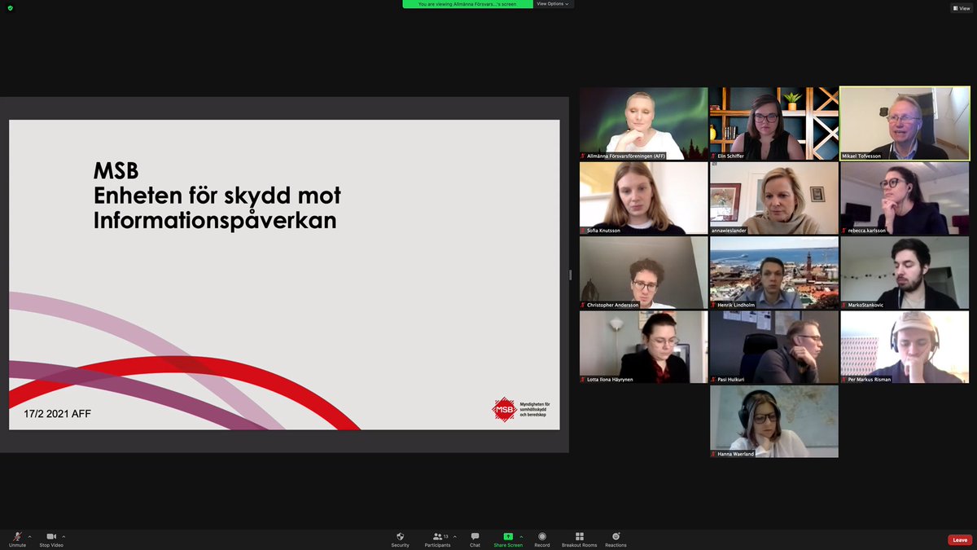Select Mikael Tofvesson's video tile
Image resolution: width=977 pixels, height=550 pixels.
(905, 124)
